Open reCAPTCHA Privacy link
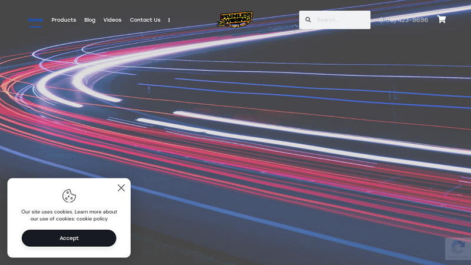471x265 pixels. 453,257
